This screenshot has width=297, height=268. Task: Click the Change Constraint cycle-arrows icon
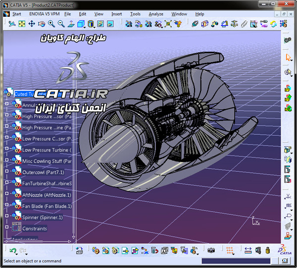[274, 24]
